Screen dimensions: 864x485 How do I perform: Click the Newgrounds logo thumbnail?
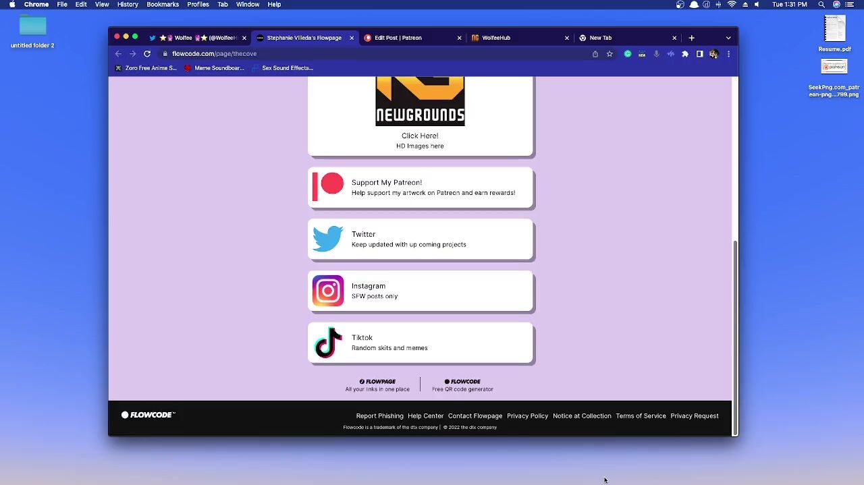420,101
